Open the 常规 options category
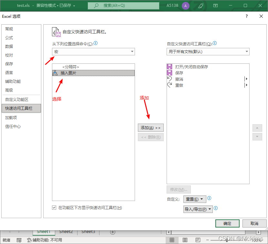 9,29
